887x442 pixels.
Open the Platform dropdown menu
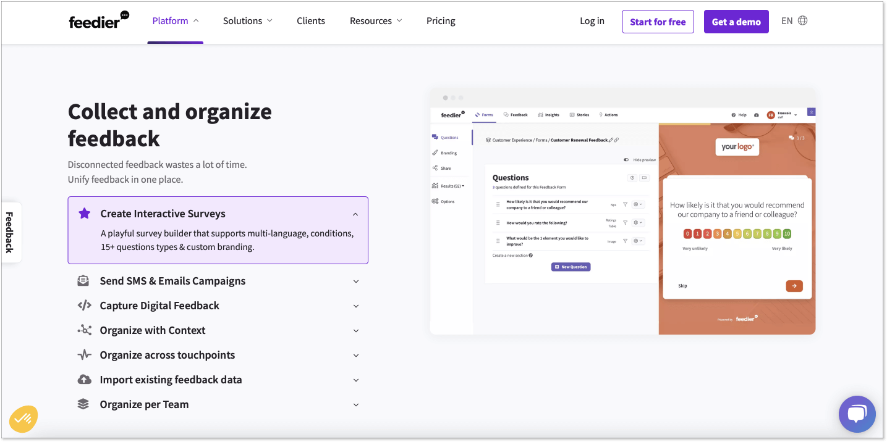pos(176,20)
